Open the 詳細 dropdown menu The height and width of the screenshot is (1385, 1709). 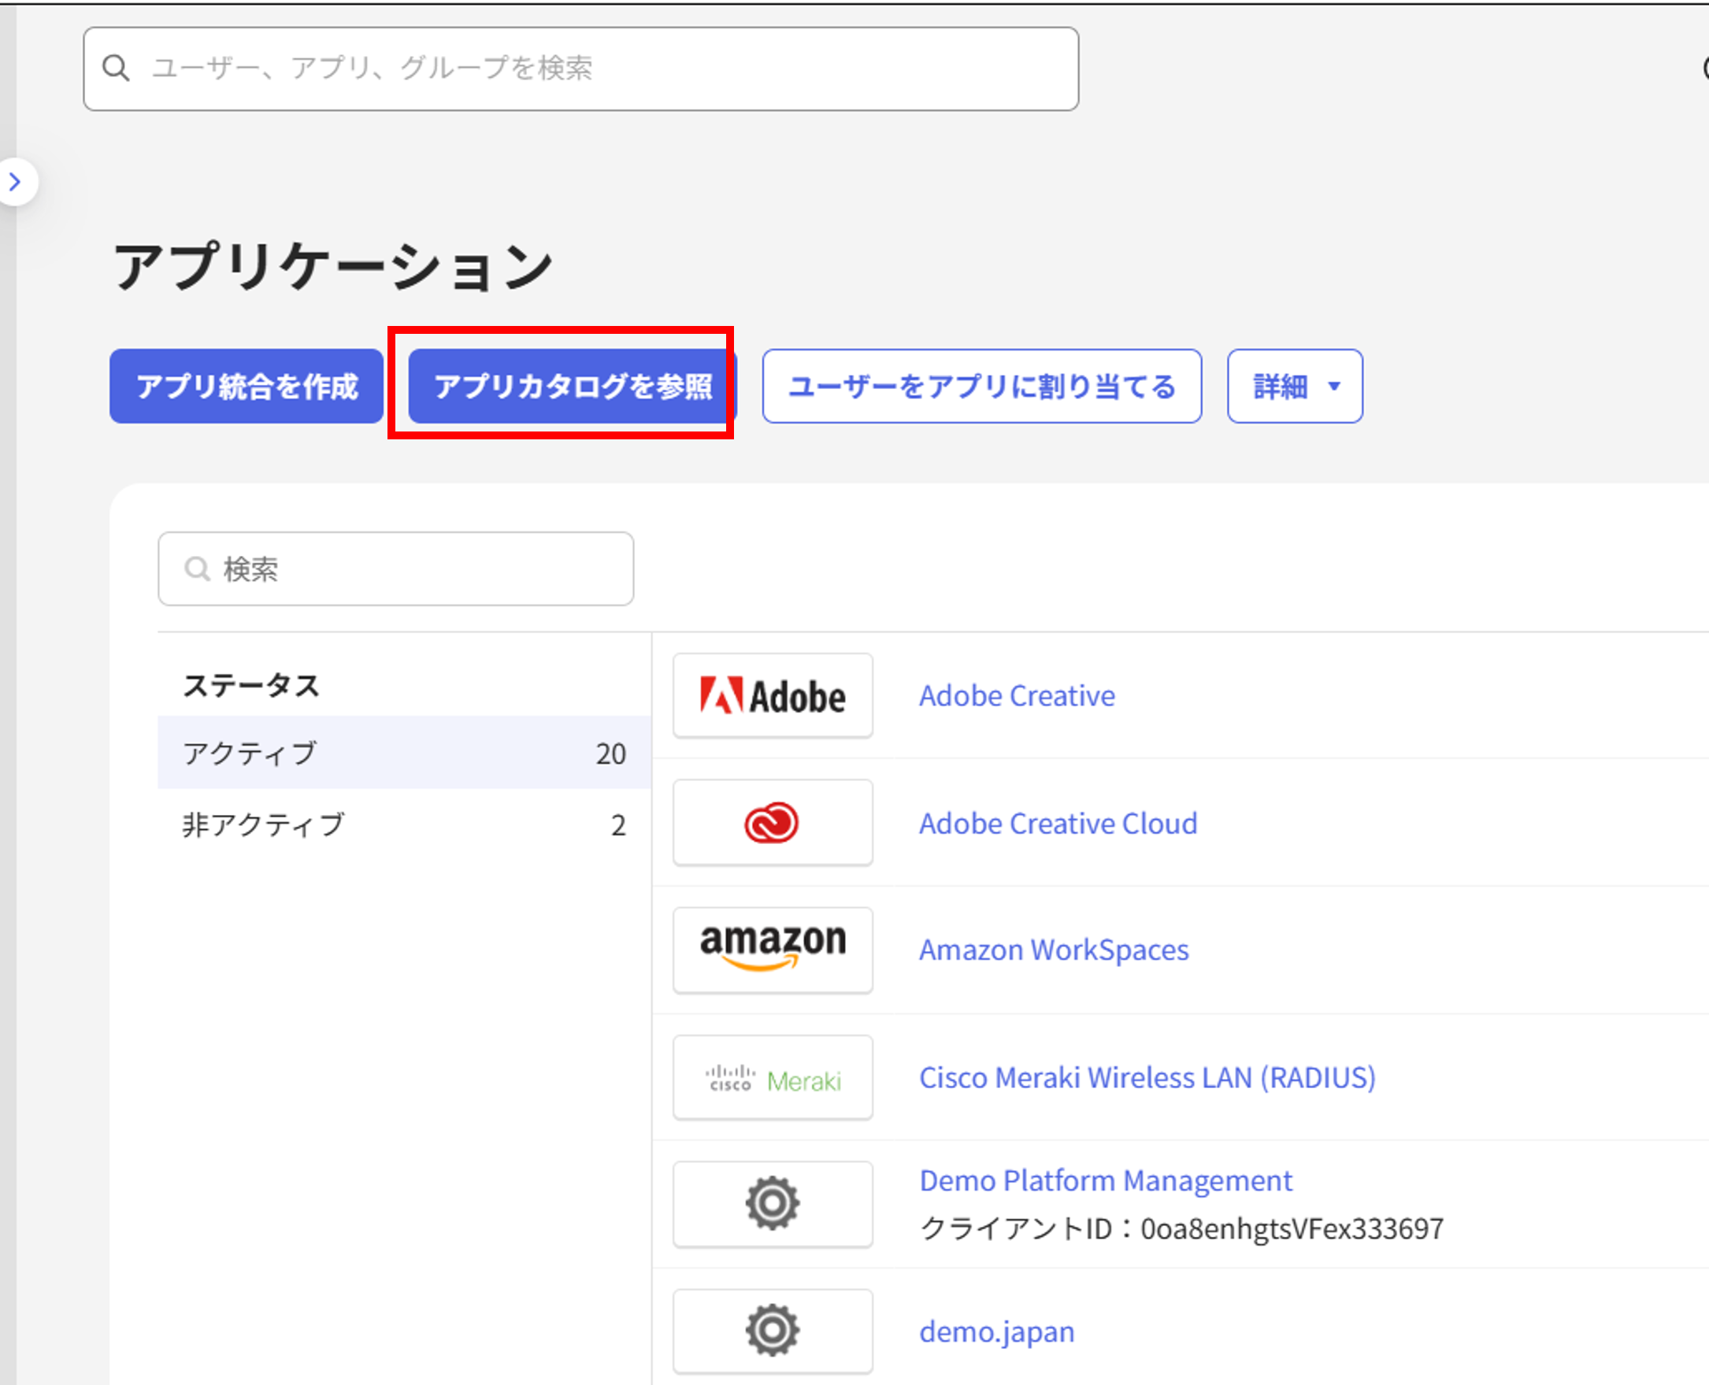point(1294,386)
